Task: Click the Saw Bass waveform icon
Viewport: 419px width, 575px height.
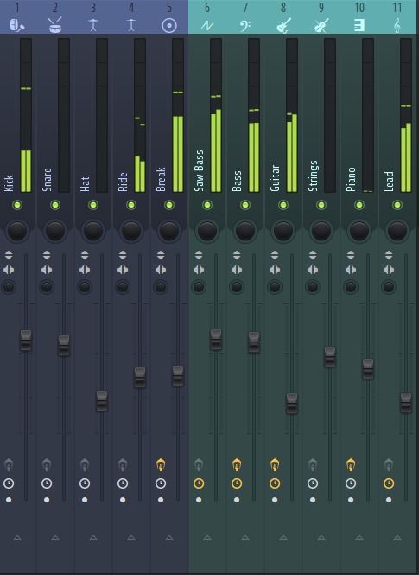Action: (207, 26)
